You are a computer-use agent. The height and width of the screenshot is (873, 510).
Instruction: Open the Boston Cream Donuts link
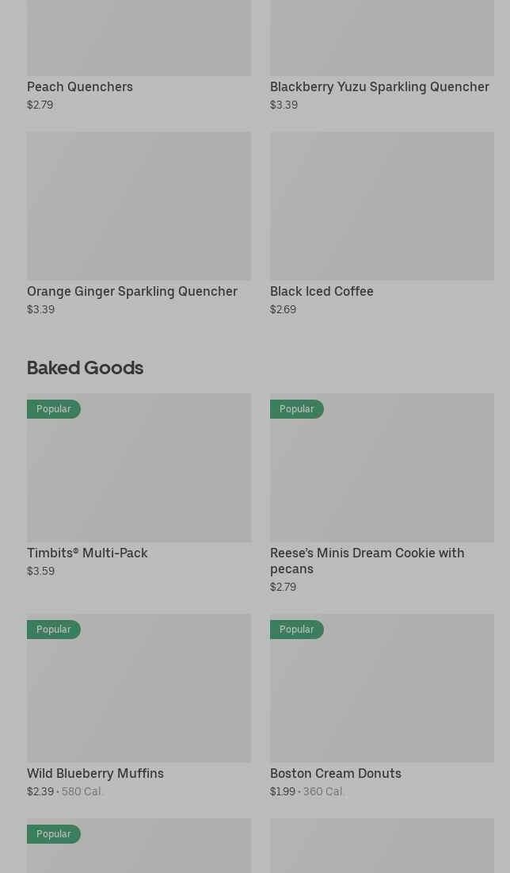pyautogui.click(x=336, y=773)
